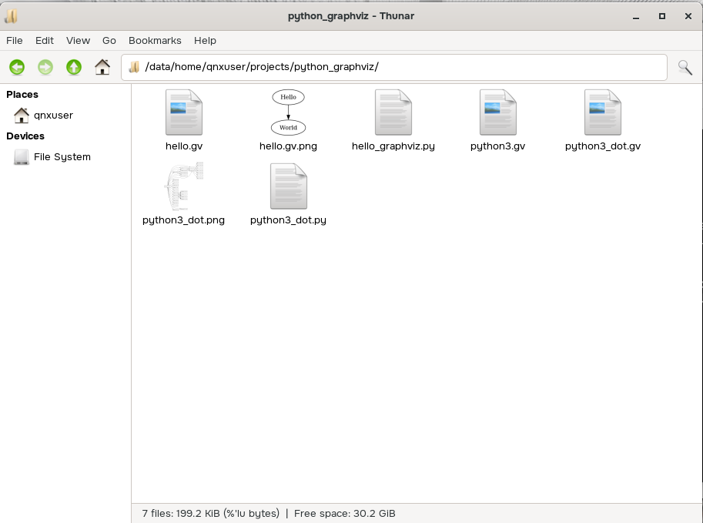Viewport: 703px width, 523px height.
Task: Select the hello.gv file icon
Action: click(x=184, y=112)
